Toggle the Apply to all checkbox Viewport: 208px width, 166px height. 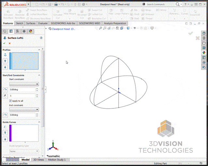coord(10,101)
